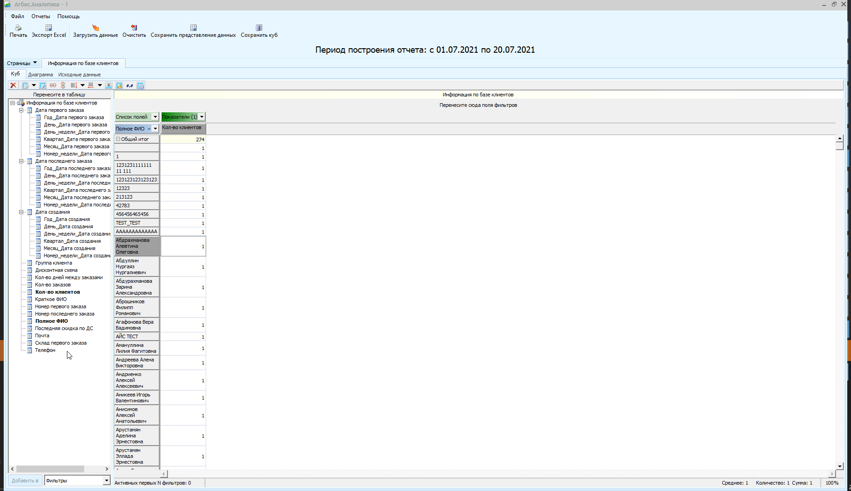
Task: Click the Агафонова Вера Вадимовна row
Action: tap(137, 325)
